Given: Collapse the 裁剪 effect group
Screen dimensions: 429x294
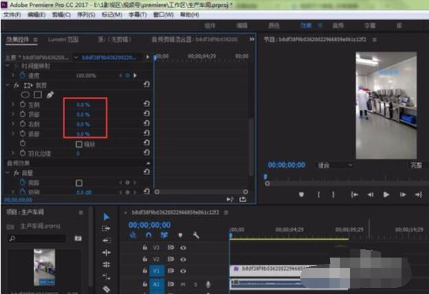Looking at the screenshot, I should (8, 85).
